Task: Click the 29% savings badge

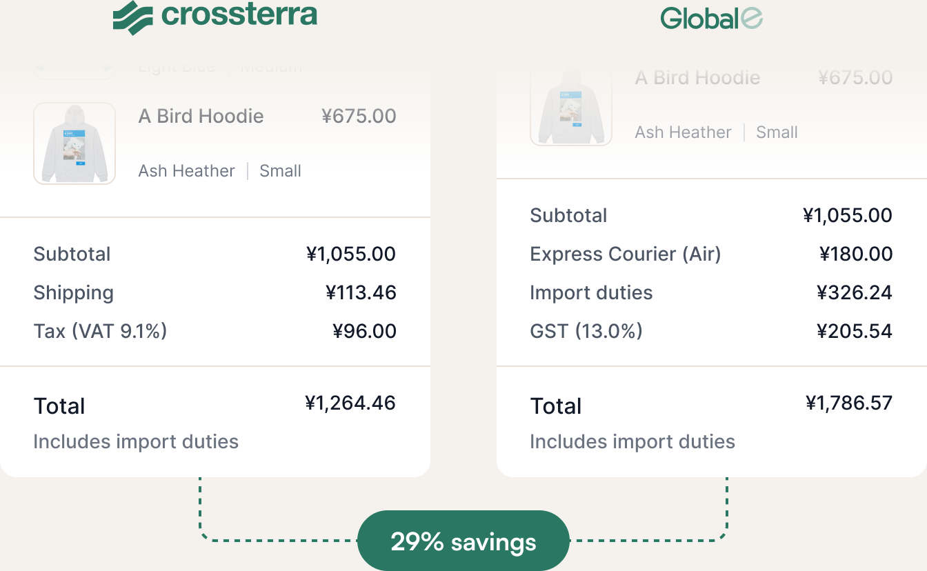Action: pyautogui.click(x=464, y=541)
